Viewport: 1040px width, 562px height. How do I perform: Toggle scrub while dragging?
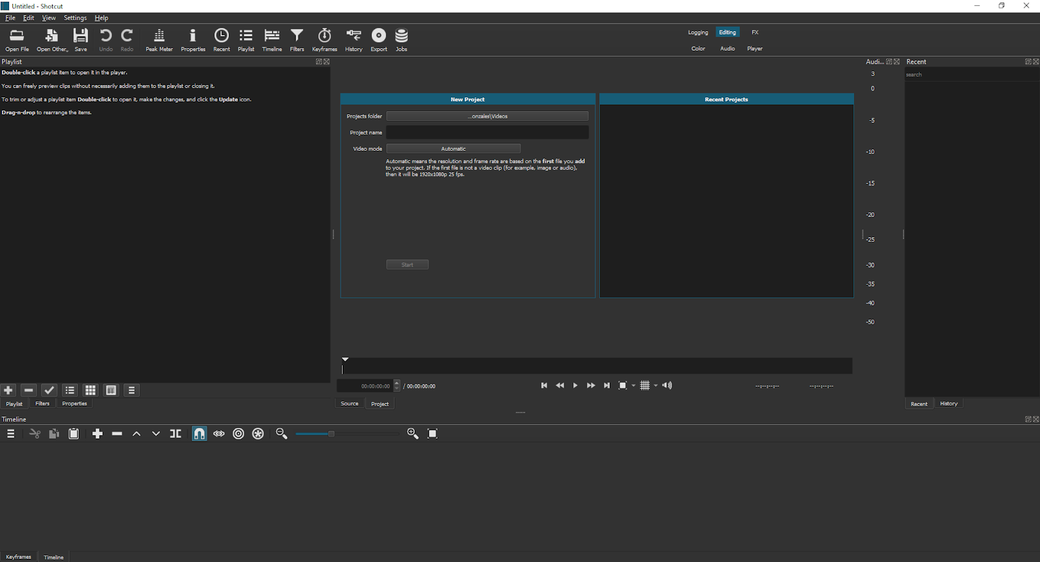pyautogui.click(x=219, y=433)
